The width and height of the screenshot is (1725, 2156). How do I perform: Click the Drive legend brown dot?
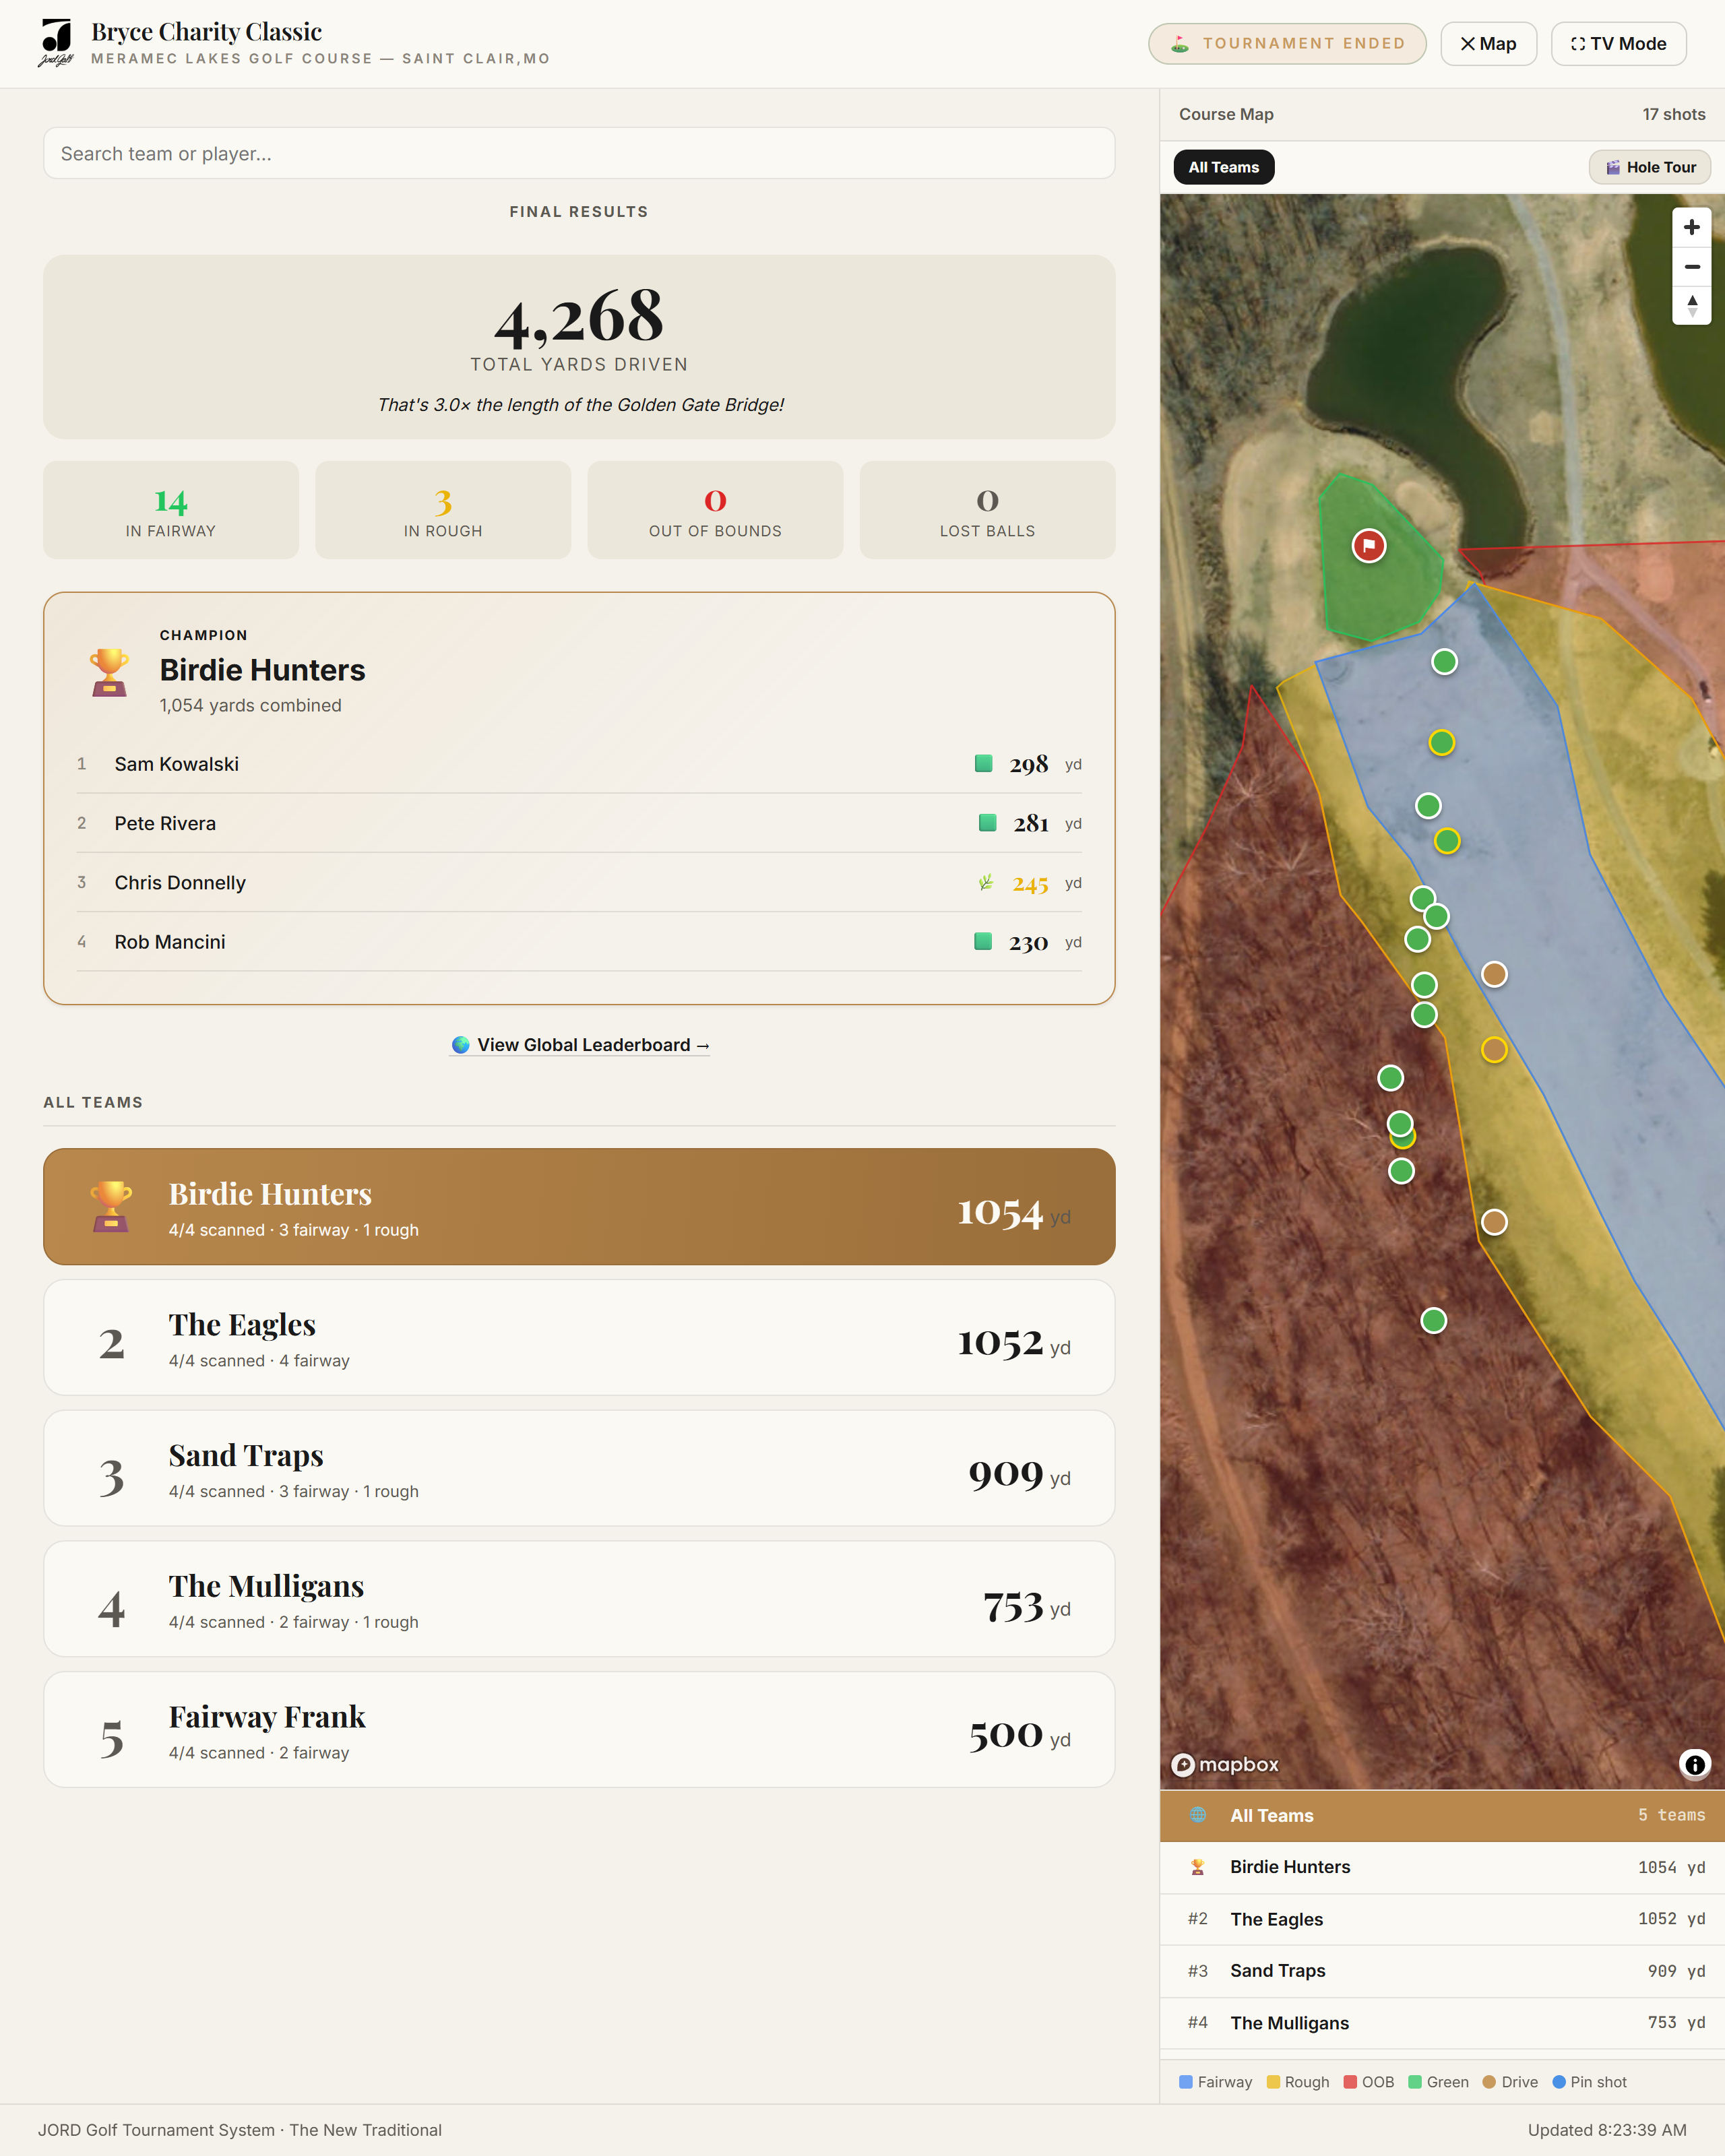(x=1488, y=2082)
